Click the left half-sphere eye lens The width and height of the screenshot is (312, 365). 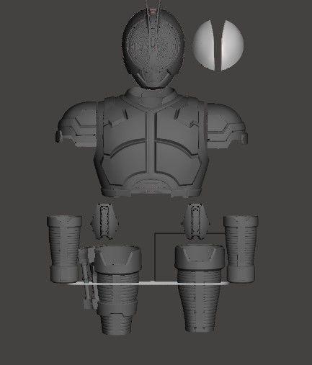point(204,45)
